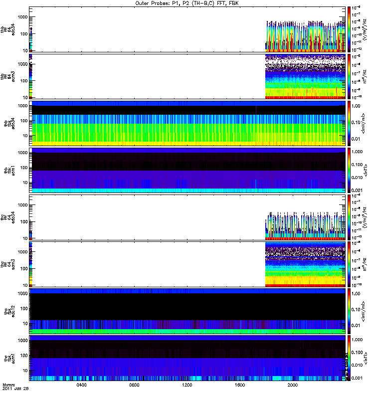The image size is (374, 399).
Task: Click the <|mV/m|> unit label of thc fbk edc12
Action: pyautogui.click(x=364, y=311)
